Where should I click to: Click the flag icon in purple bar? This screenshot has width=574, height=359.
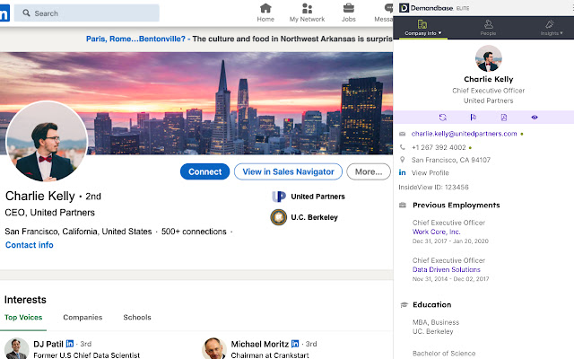[473, 118]
